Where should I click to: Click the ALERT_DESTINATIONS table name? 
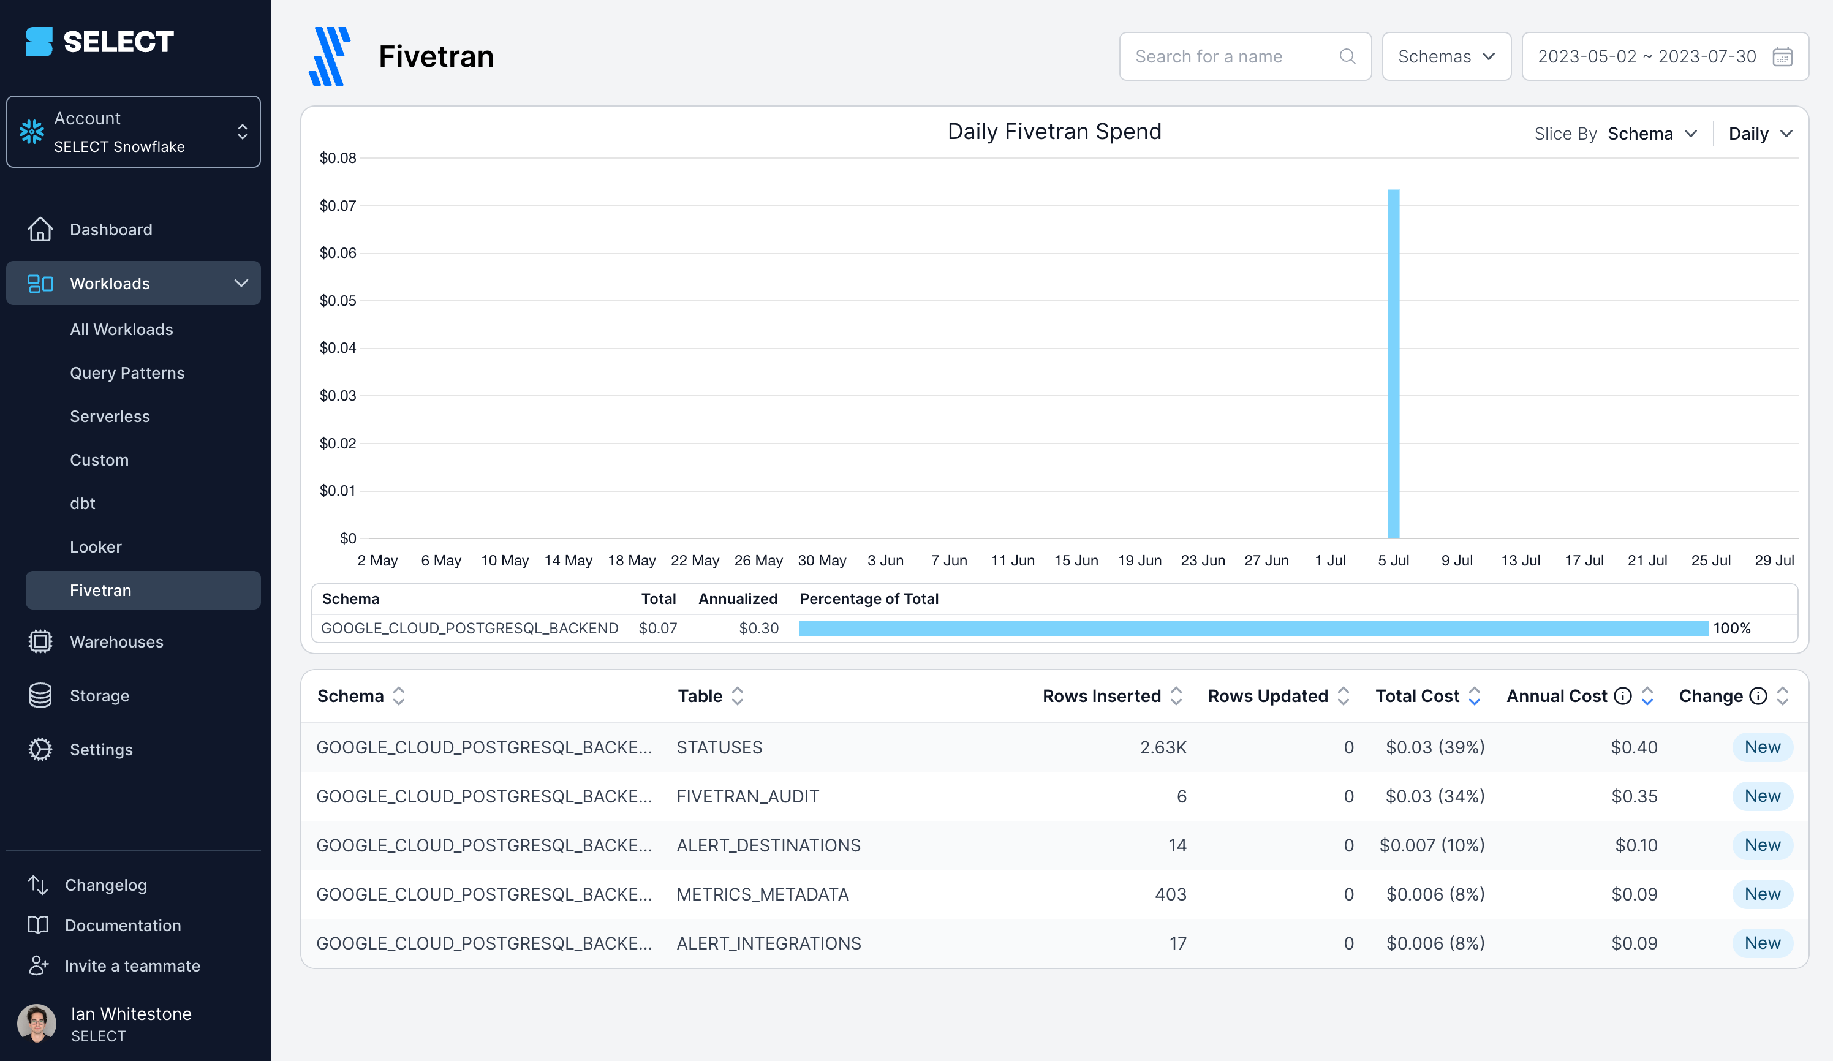click(769, 845)
